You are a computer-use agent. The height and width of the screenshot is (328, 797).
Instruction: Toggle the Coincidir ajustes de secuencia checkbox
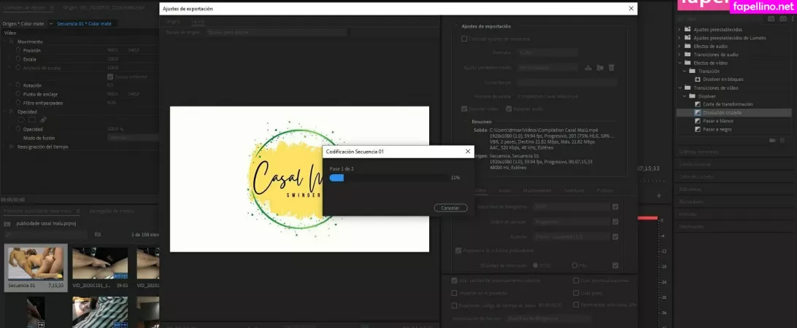464,39
